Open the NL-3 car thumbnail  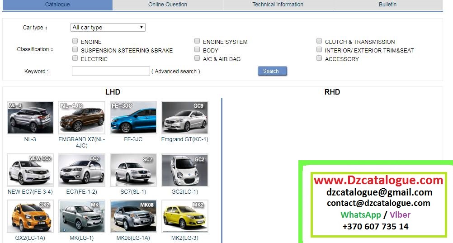tap(30, 118)
